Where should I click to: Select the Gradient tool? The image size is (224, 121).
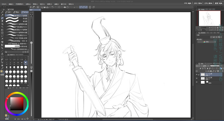pos(2,45)
